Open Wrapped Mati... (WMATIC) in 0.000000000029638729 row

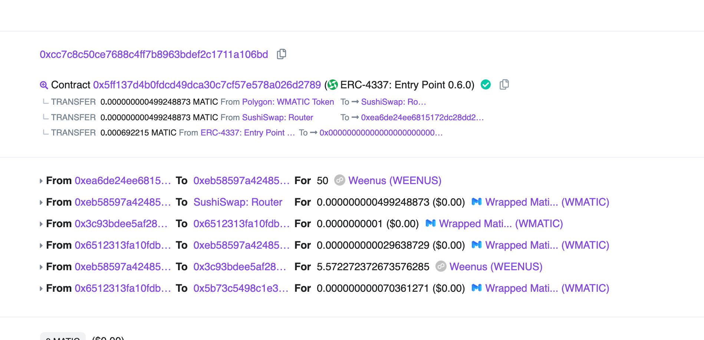[x=547, y=245]
